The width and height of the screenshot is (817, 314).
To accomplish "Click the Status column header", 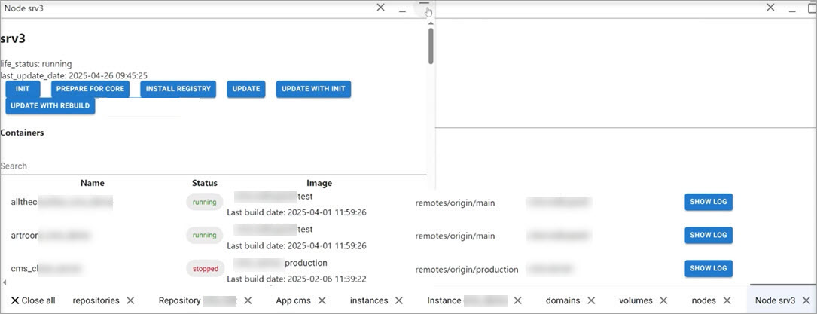I will (x=205, y=183).
